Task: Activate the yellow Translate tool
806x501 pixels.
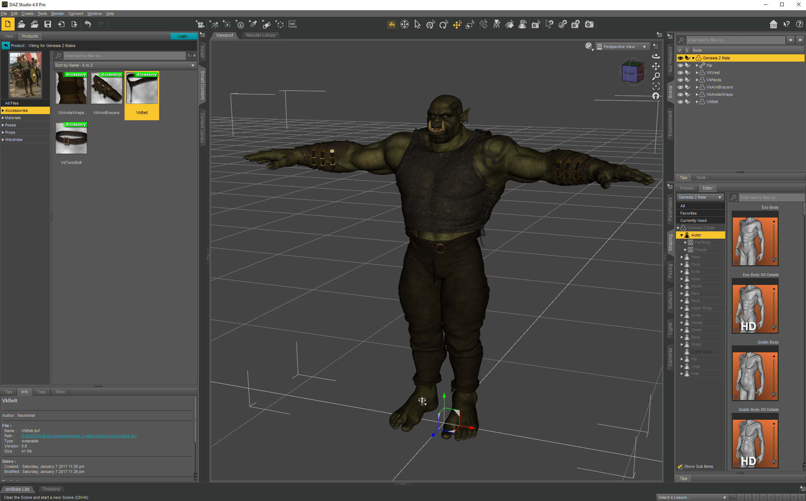Action: pyautogui.click(x=457, y=24)
